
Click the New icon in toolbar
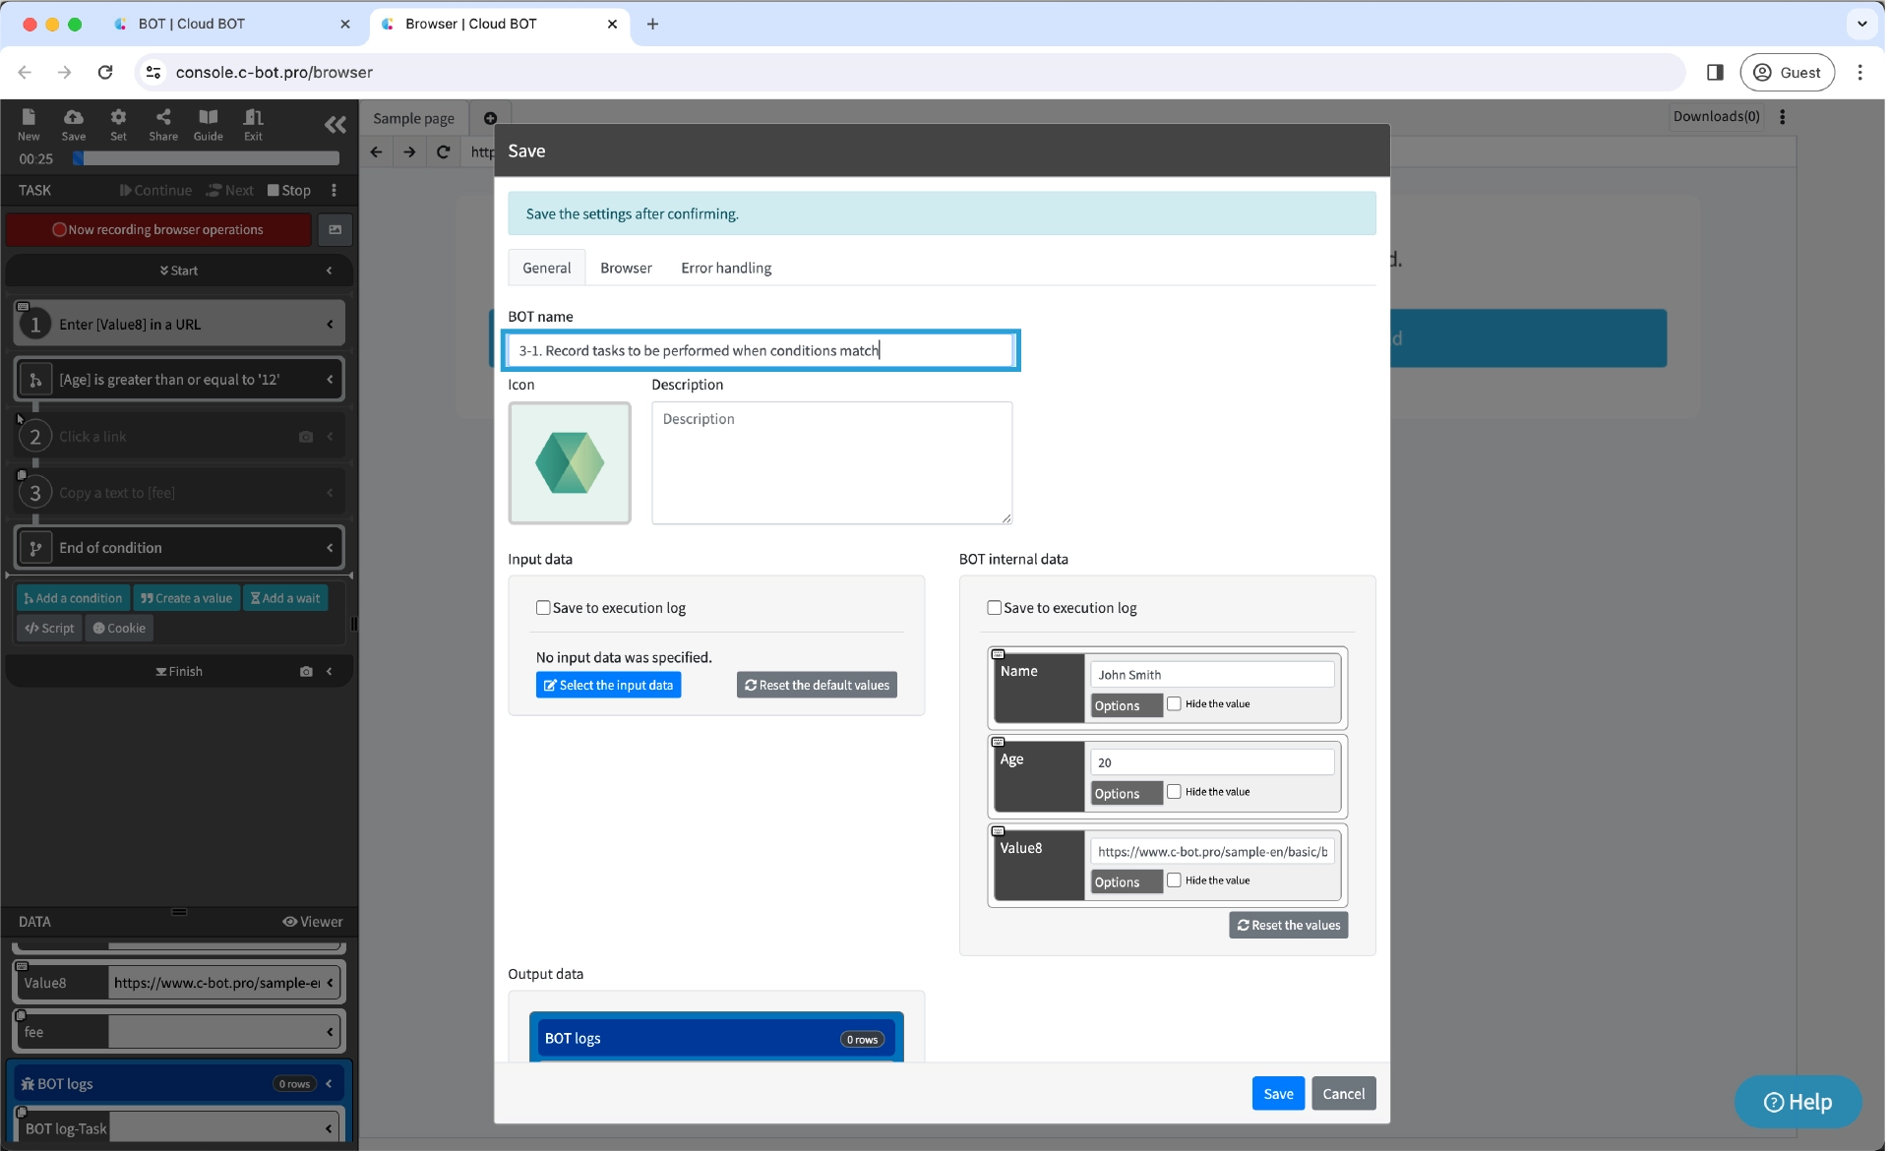[29, 123]
